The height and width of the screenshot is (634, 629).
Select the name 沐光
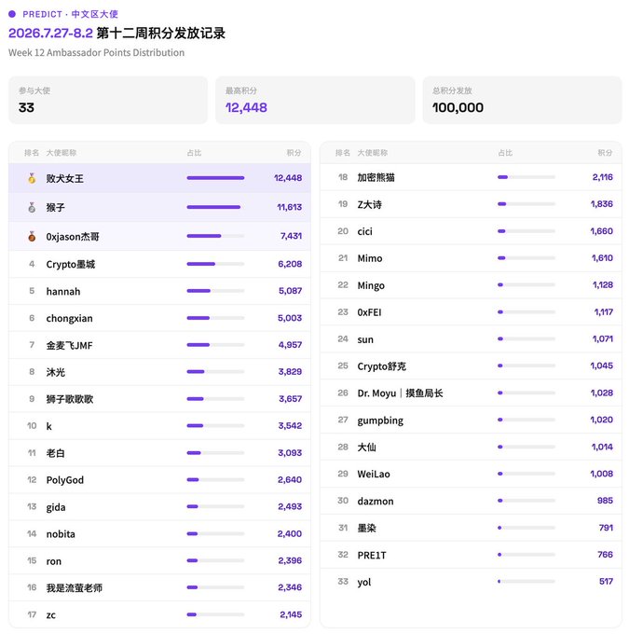coord(55,372)
